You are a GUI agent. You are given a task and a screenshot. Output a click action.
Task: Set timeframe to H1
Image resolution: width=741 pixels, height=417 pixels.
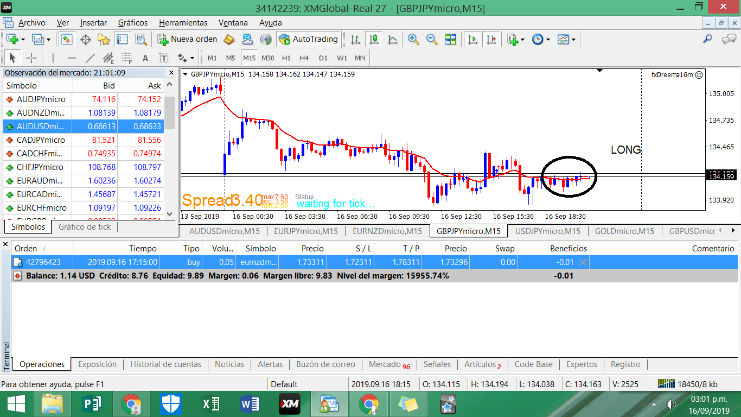pyautogui.click(x=286, y=58)
